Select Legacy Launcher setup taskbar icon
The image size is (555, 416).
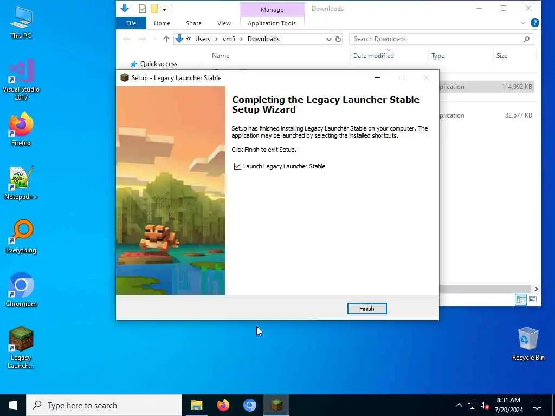click(x=276, y=405)
